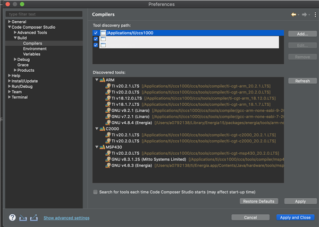This screenshot has width=319, height=227.
Task: Open the Environment preference page
Action: coord(35,48)
